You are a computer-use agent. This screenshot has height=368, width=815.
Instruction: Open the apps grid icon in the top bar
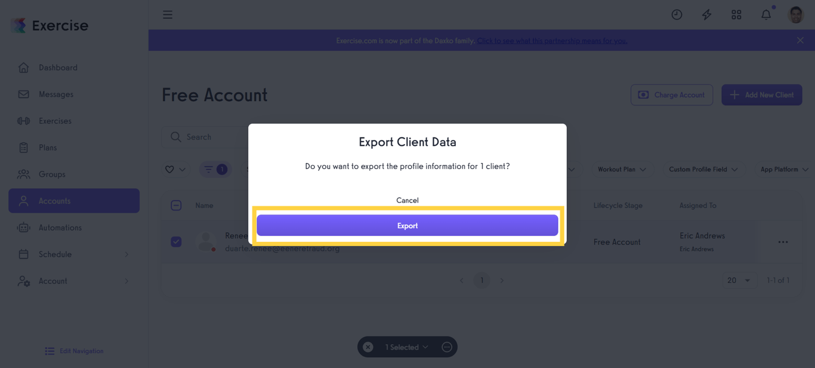click(736, 14)
